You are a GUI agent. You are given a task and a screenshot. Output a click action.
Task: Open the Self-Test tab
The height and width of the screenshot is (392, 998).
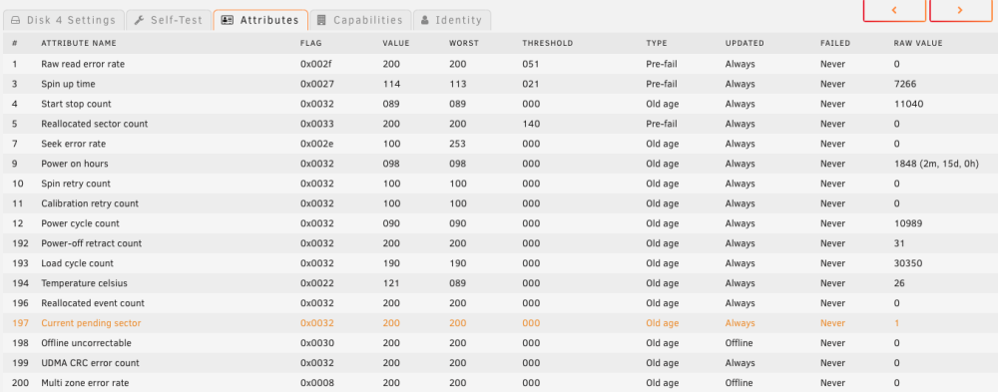coord(168,20)
